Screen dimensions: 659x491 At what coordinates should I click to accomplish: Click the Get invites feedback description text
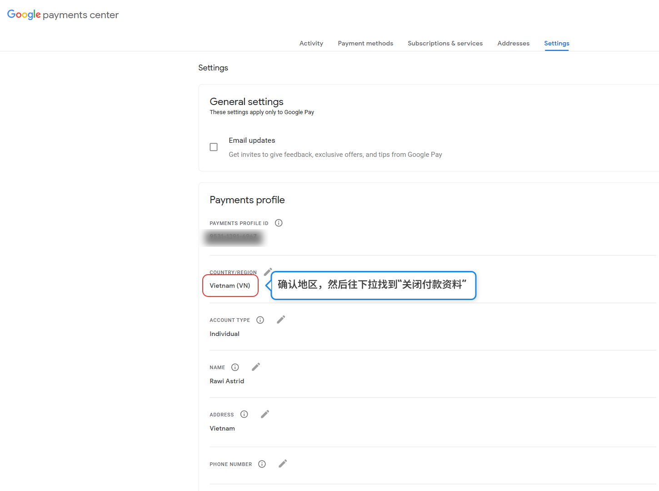tap(335, 155)
